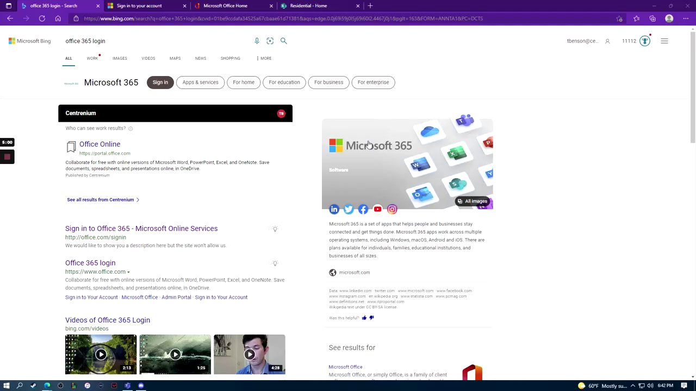Screen dimensions: 696x391
Task: Open the Bing hamburger menu
Action: coord(664,41)
